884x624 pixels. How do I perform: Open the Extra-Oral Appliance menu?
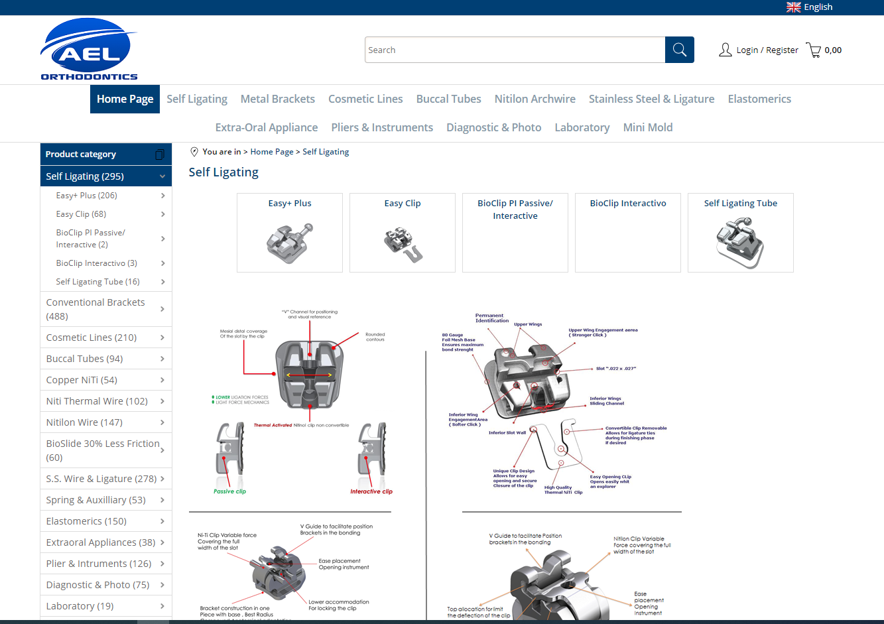pos(267,127)
